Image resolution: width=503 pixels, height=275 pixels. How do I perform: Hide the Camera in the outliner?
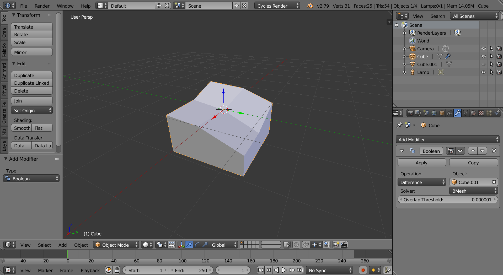point(484,49)
